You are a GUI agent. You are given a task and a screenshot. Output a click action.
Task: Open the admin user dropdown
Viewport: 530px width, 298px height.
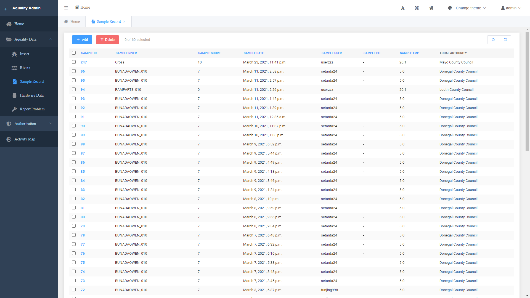coord(511,8)
